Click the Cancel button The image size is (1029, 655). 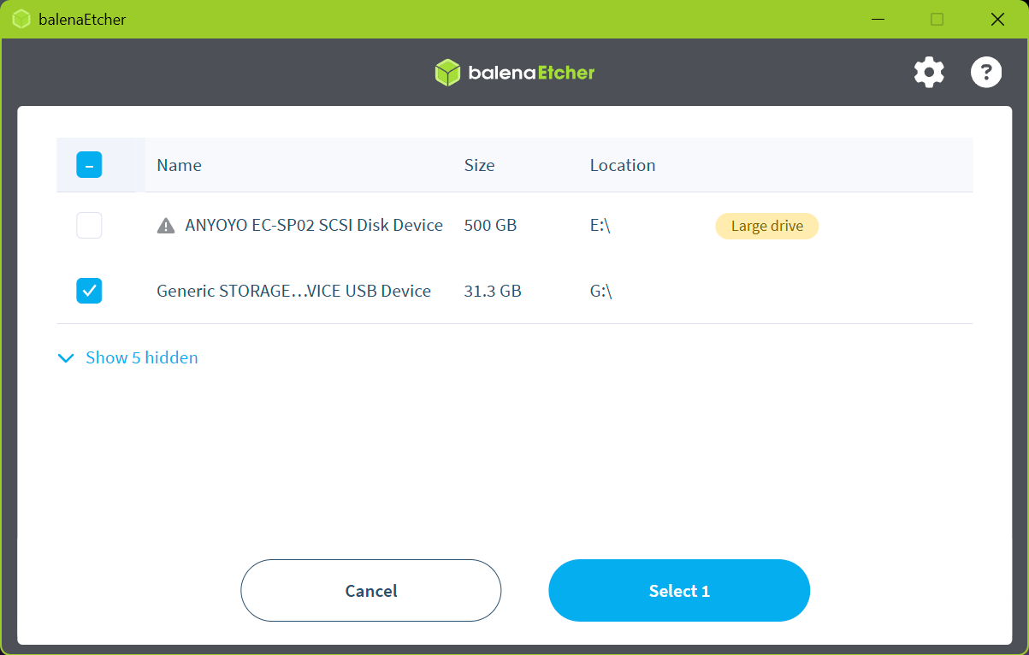point(370,590)
